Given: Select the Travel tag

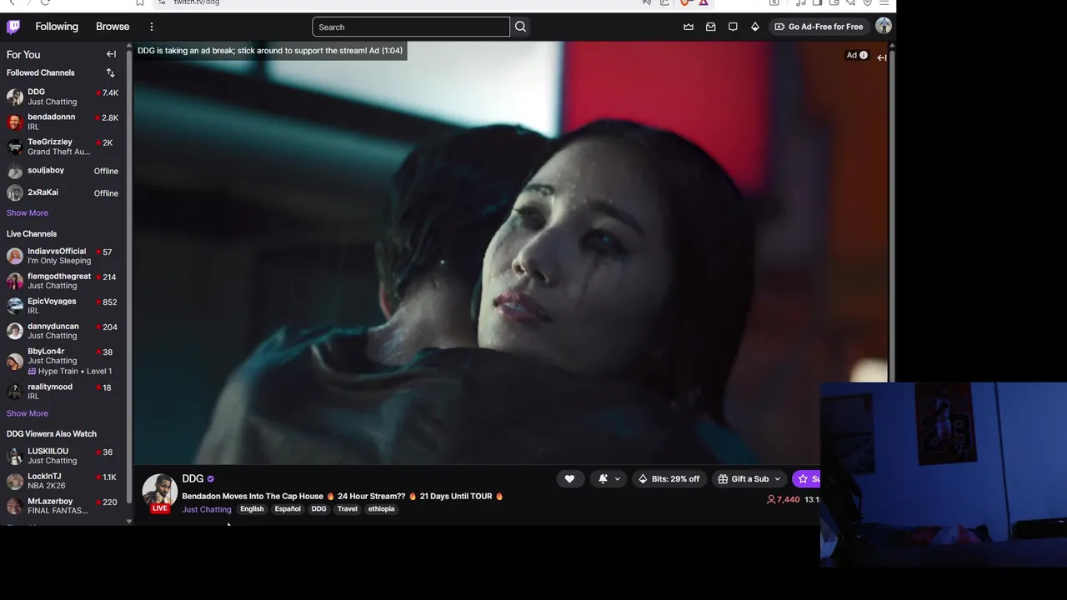Looking at the screenshot, I should [x=347, y=509].
